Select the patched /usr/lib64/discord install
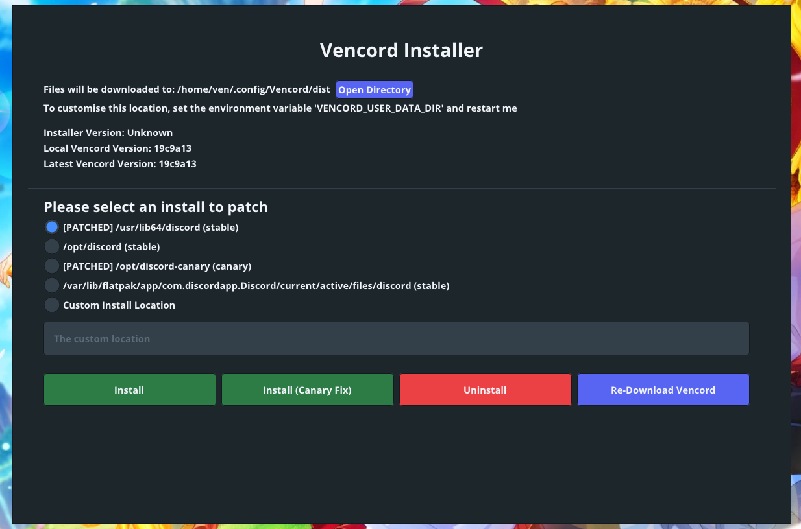Viewport: 801px width, 529px height. click(x=52, y=227)
